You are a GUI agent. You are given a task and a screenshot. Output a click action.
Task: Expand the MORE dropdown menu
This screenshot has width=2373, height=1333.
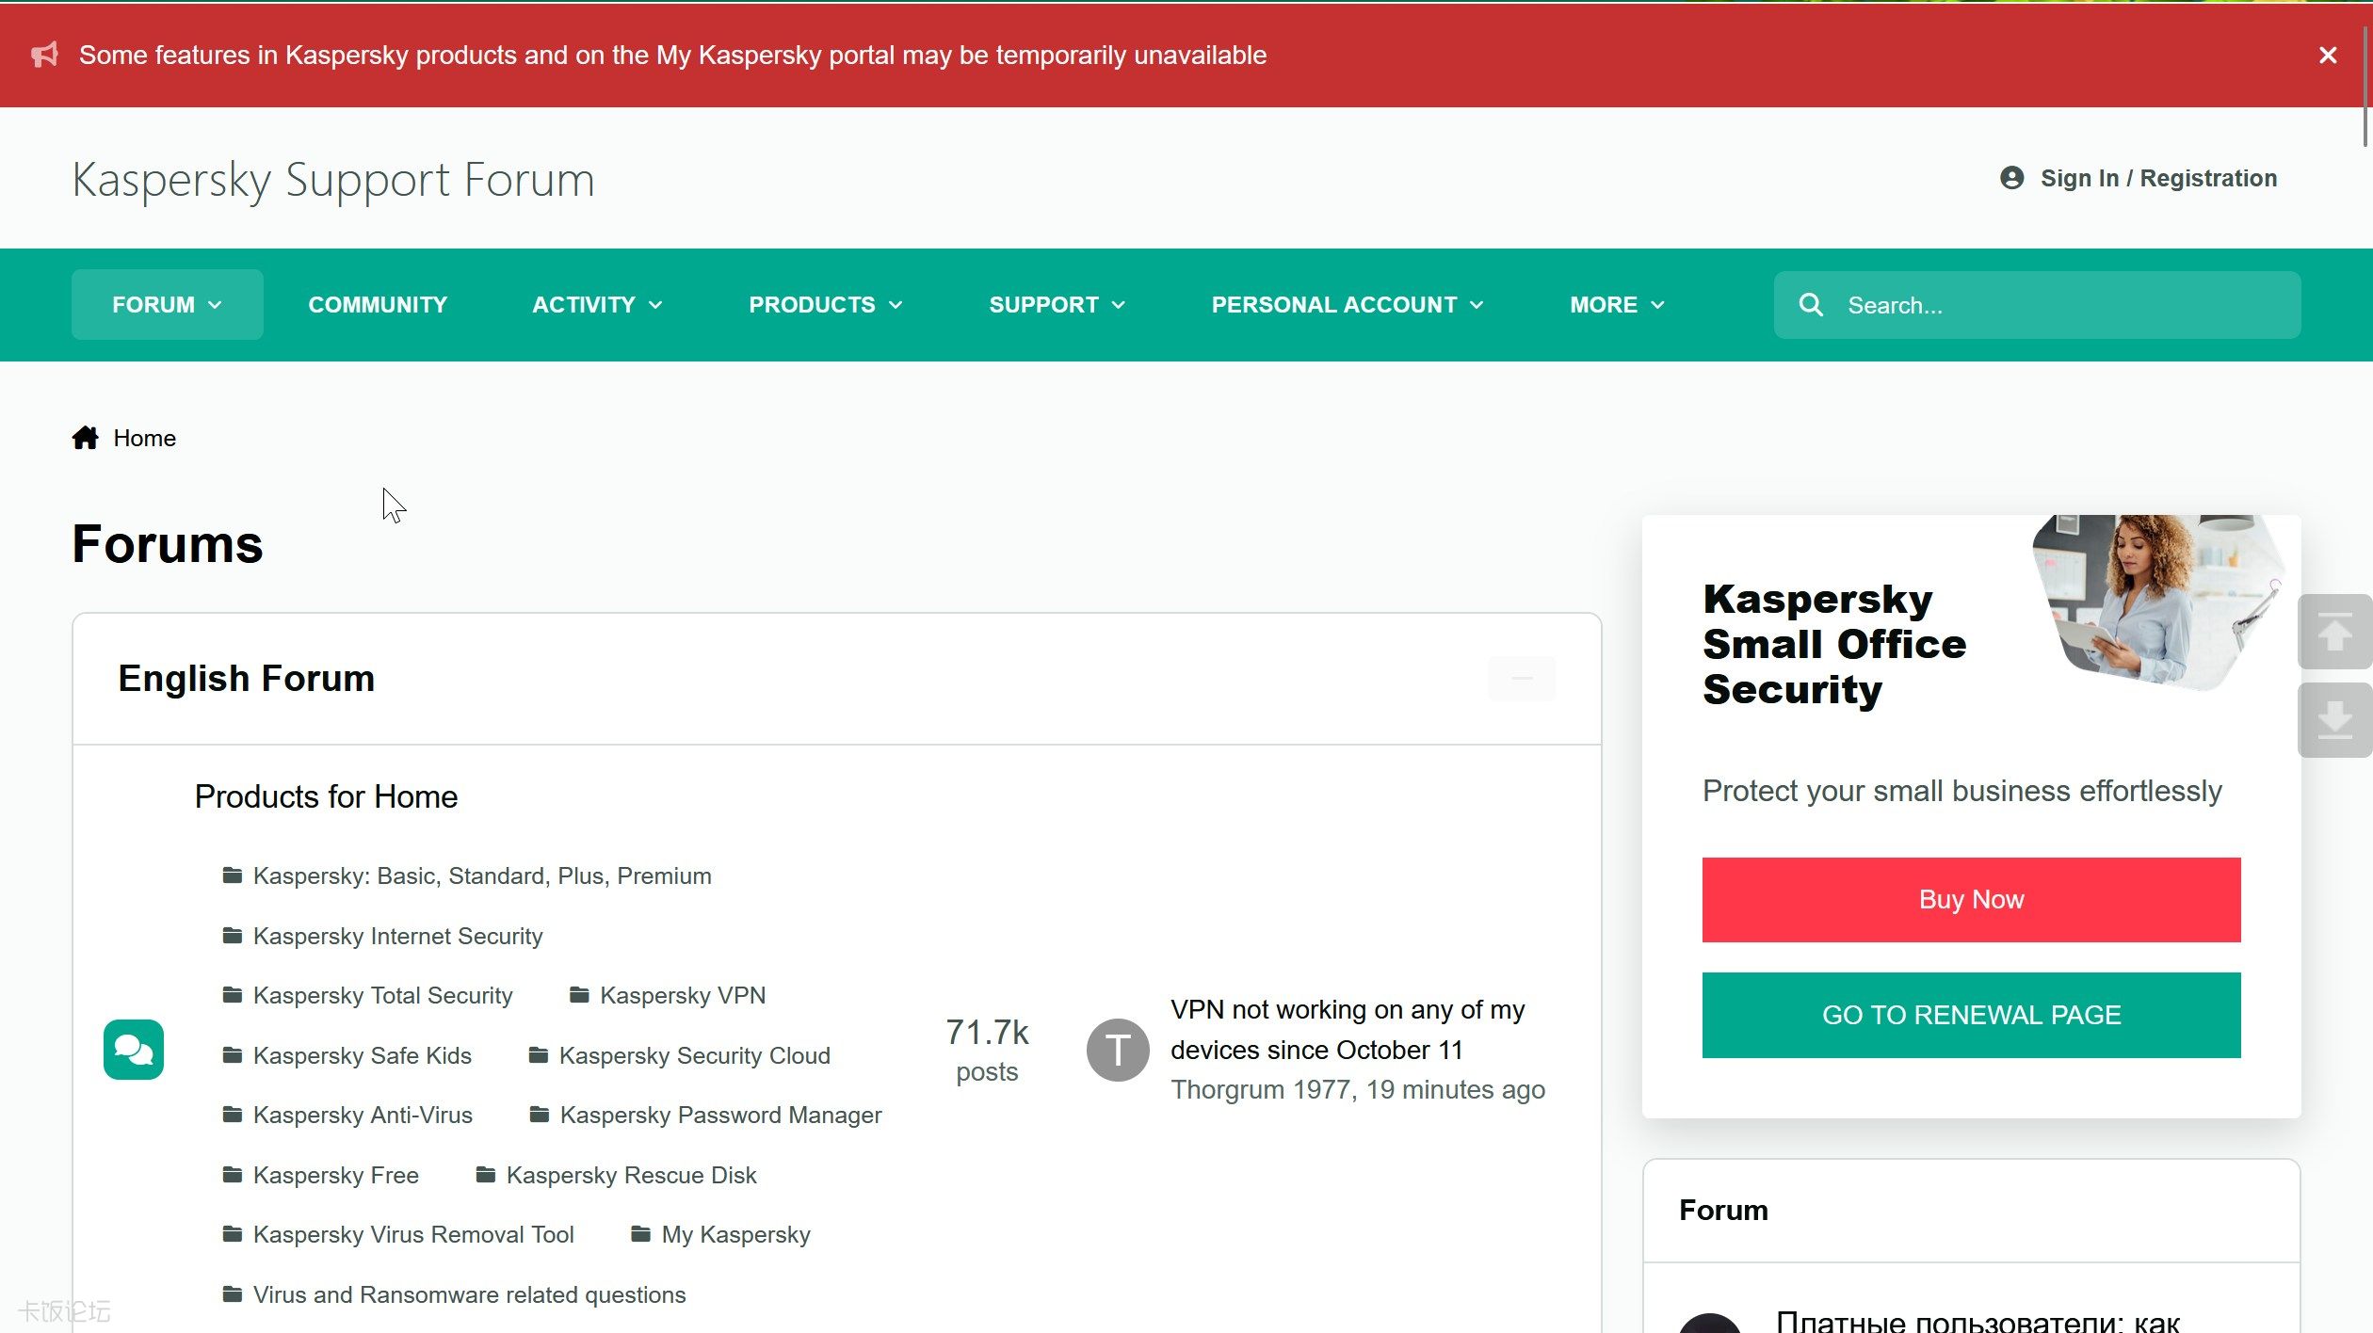click(x=1618, y=304)
